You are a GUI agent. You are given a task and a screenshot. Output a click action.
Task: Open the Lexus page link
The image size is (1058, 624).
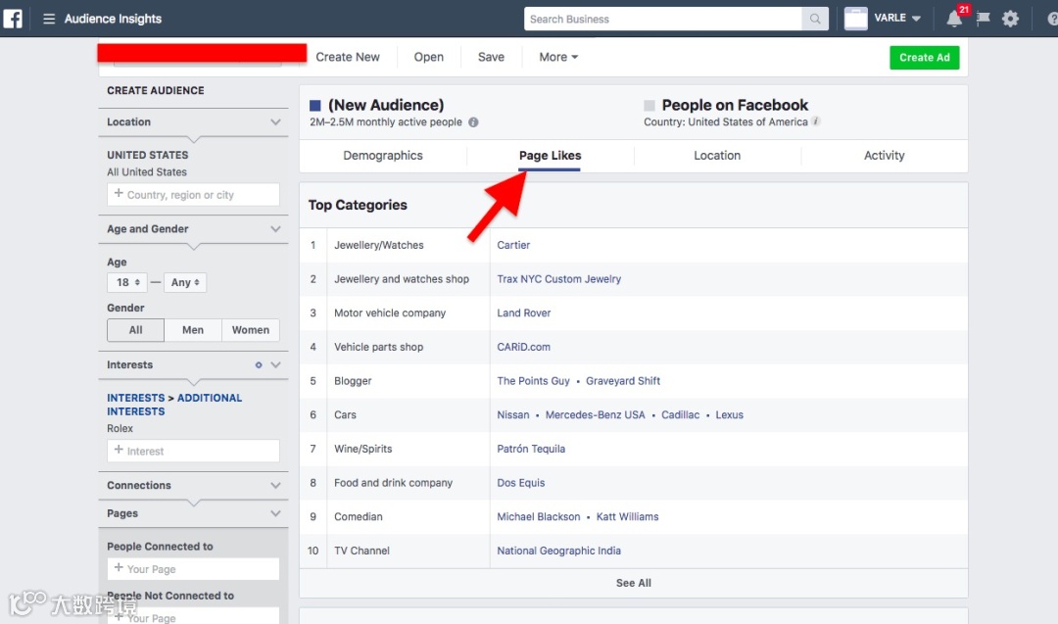tap(730, 415)
